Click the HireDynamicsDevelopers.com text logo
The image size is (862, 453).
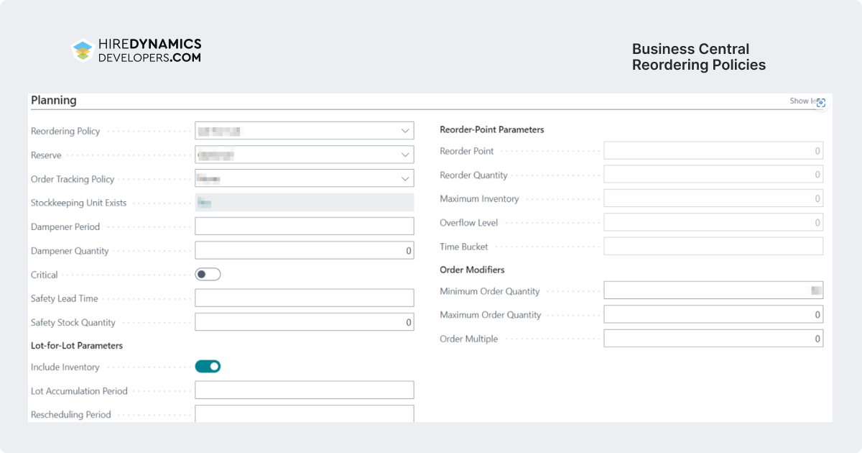(x=149, y=50)
